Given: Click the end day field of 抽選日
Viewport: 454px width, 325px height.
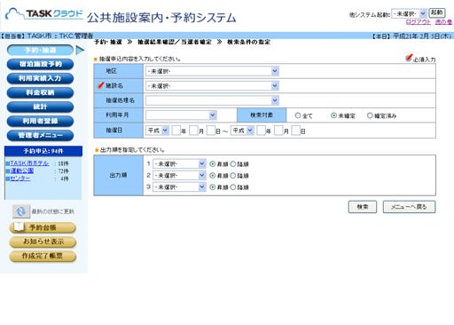Looking at the screenshot, I should tap(296, 131).
